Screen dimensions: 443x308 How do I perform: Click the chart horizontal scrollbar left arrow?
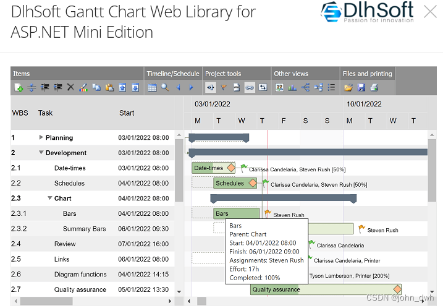coord(188,301)
